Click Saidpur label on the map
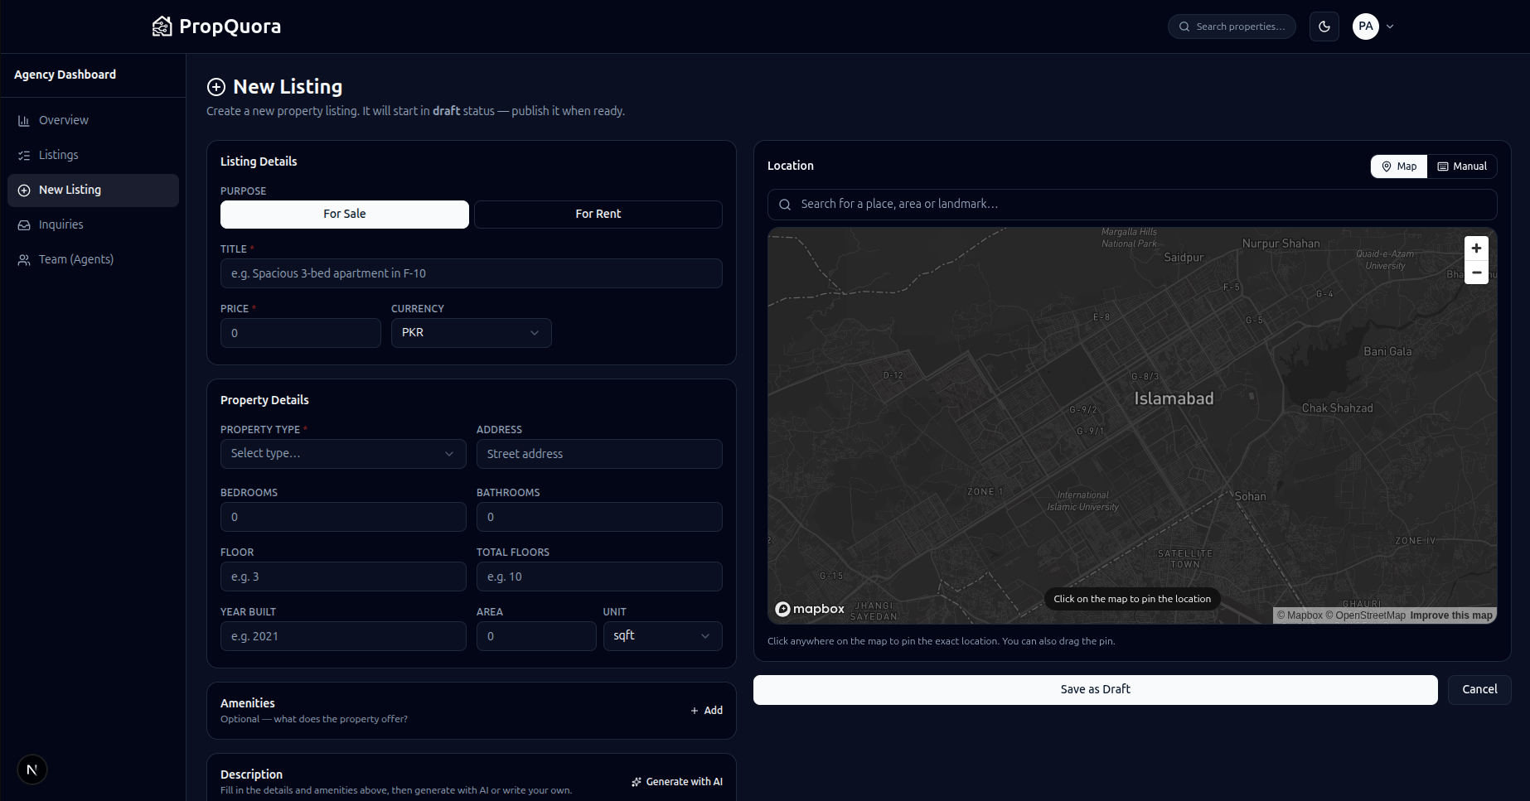The width and height of the screenshot is (1530, 801). (x=1184, y=258)
